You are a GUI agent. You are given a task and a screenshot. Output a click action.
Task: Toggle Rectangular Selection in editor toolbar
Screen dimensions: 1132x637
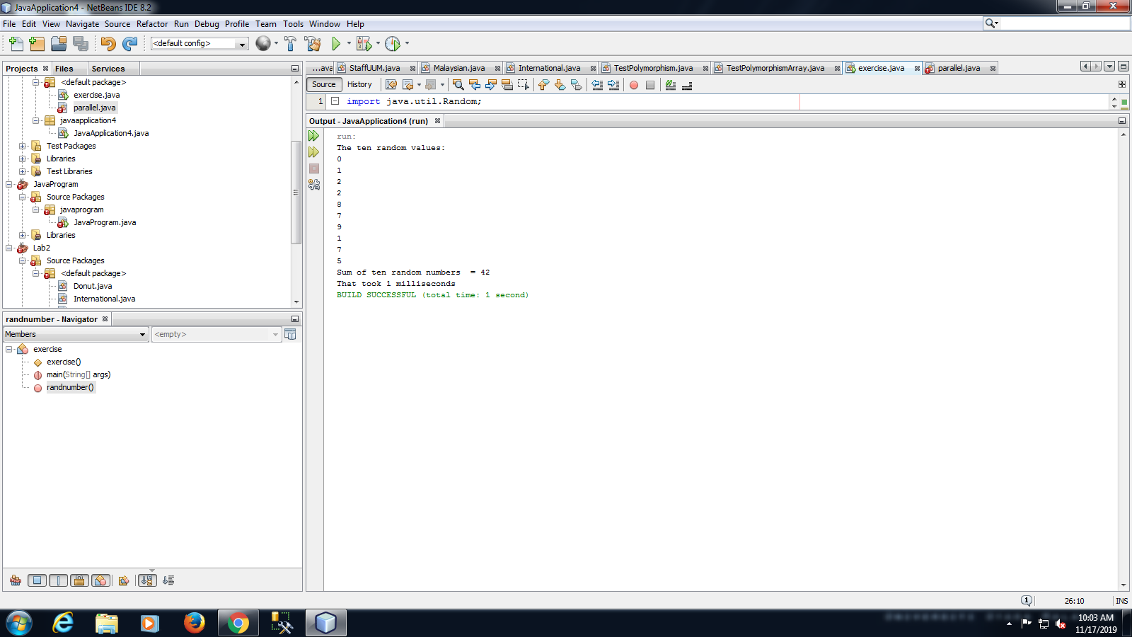(x=523, y=85)
